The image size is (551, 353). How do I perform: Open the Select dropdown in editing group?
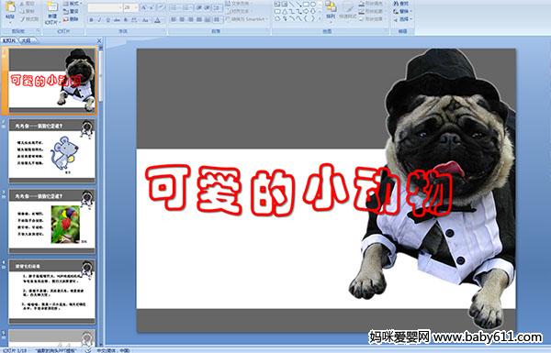403,19
